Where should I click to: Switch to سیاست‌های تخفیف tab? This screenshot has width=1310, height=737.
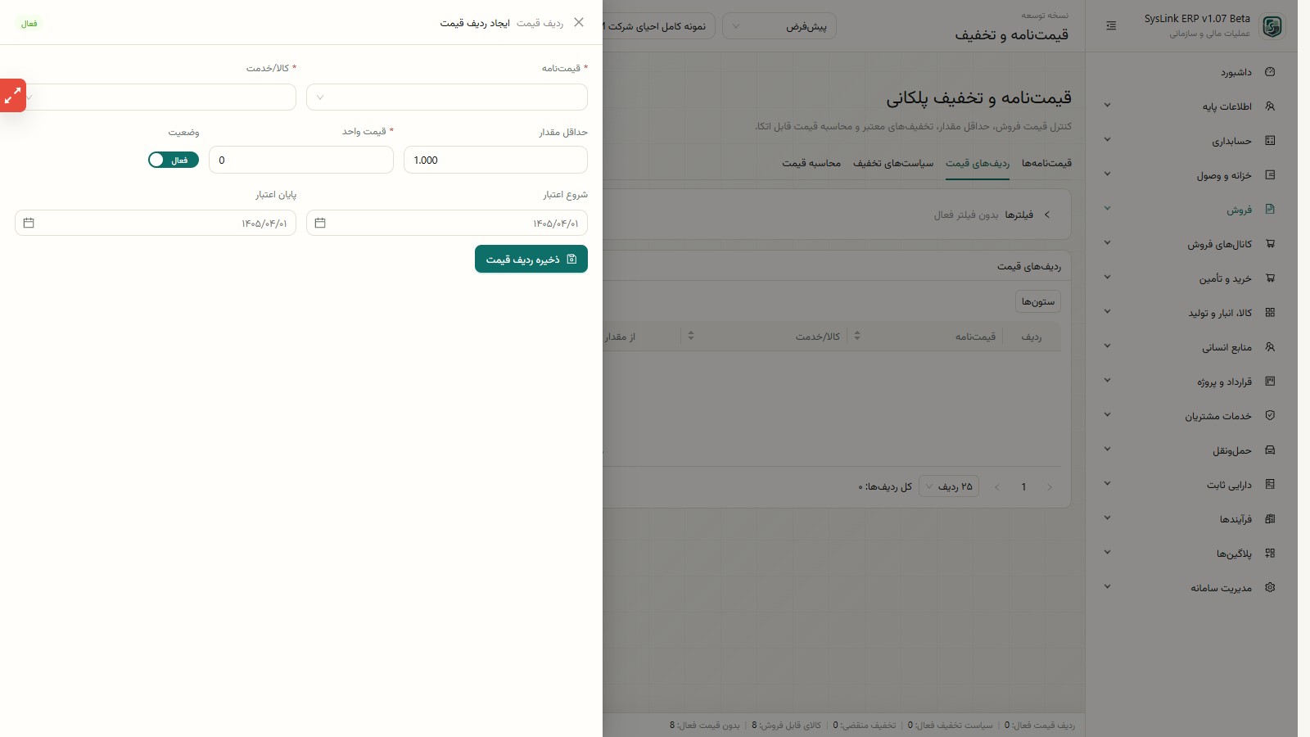tap(893, 164)
